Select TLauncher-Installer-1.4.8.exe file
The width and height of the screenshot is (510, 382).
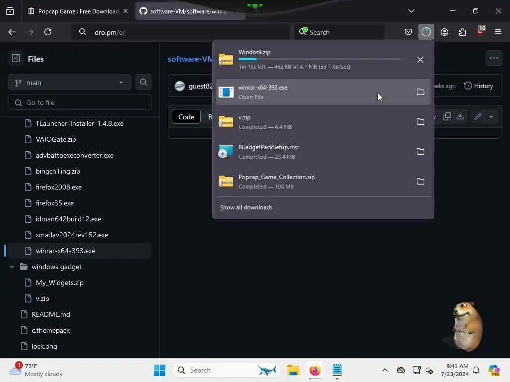click(80, 123)
